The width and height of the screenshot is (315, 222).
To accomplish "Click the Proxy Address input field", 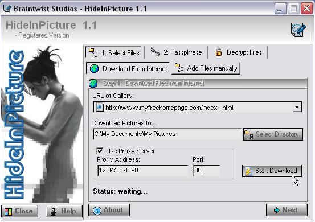I will (x=143, y=170).
